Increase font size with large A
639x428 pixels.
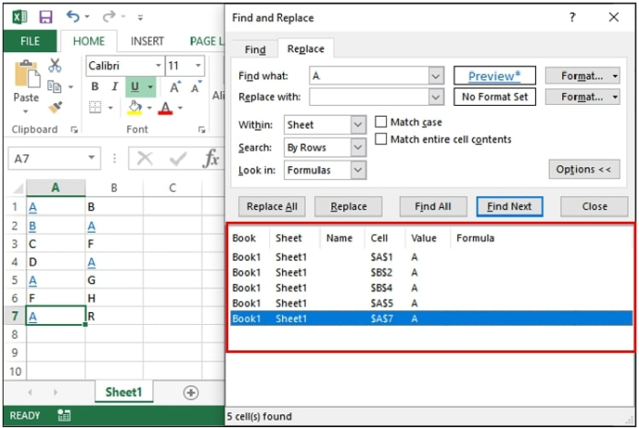[x=175, y=87]
